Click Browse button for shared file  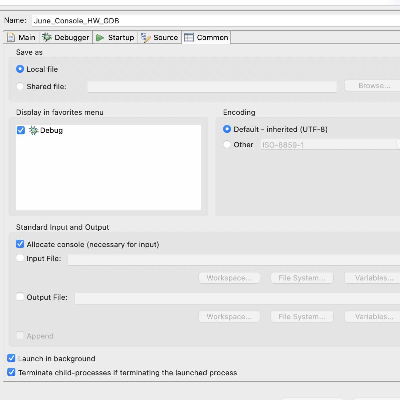(x=372, y=86)
